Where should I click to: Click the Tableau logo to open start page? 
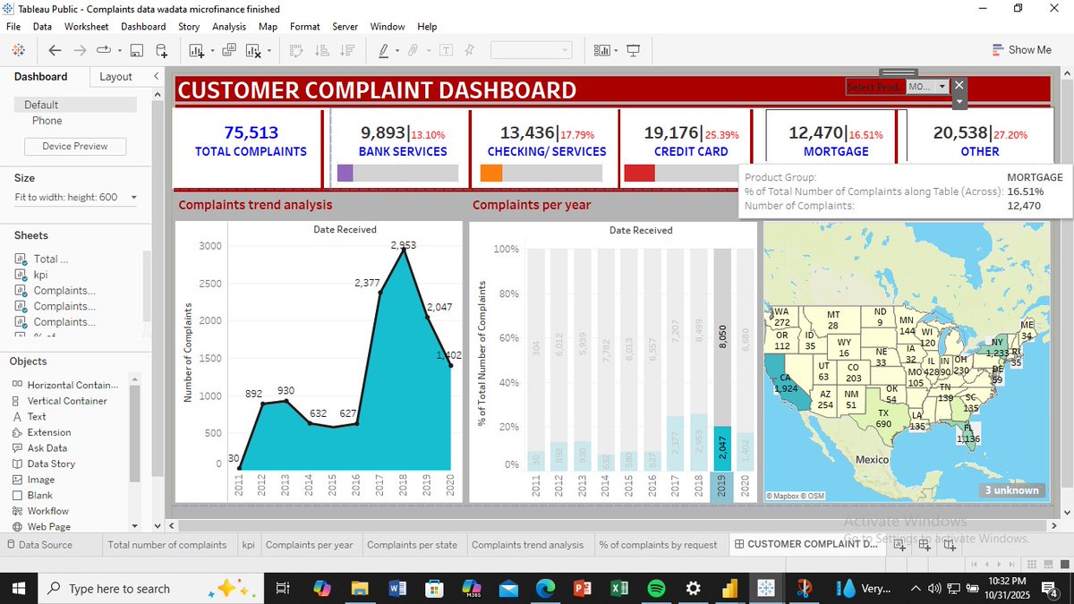pyautogui.click(x=18, y=50)
